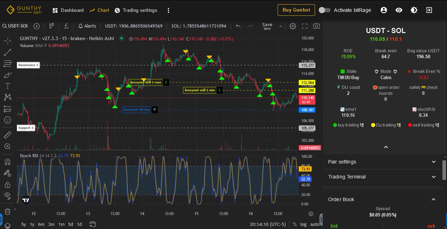The width and height of the screenshot is (447, 229).
Task: Open the Alerts bell button
Action: coord(87,26)
